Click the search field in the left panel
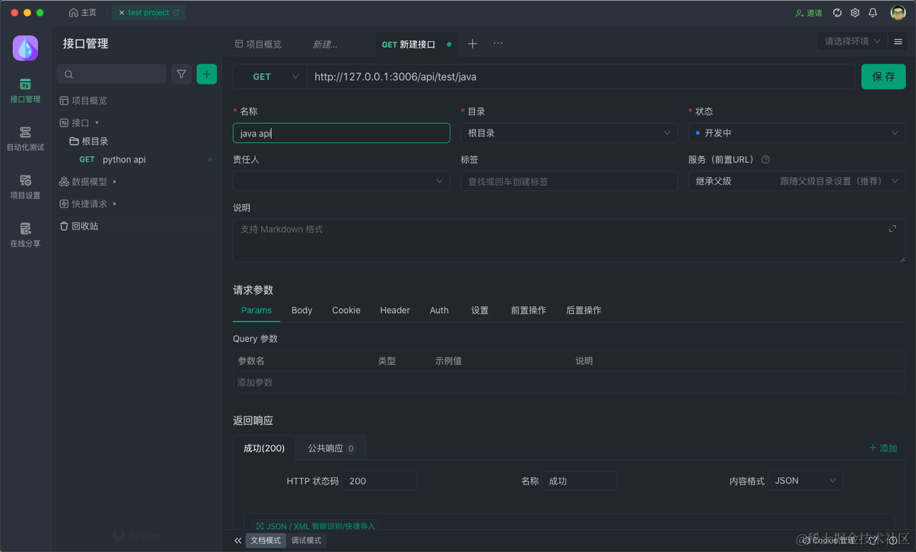The height and width of the screenshot is (552, 916). pos(112,74)
